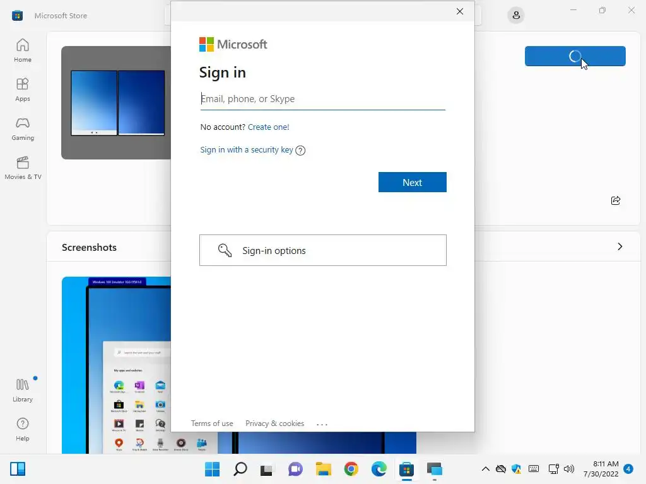
Task: Open Help in the Store sidebar
Action: pos(23,429)
